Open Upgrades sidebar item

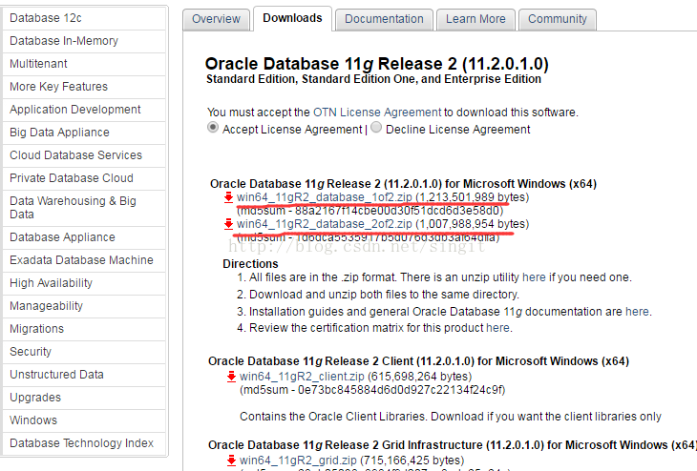[x=84, y=398]
